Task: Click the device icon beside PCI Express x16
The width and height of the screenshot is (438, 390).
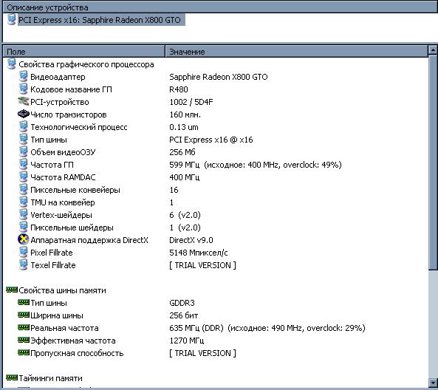Action: pyautogui.click(x=12, y=19)
